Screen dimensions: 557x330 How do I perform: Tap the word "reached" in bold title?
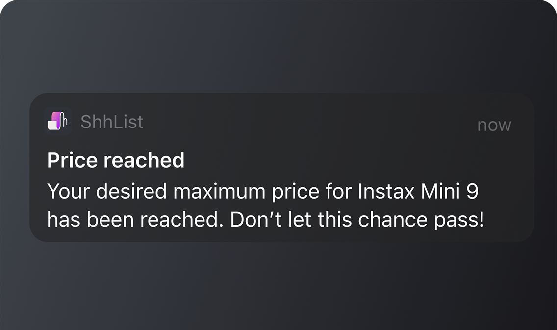tap(144, 160)
